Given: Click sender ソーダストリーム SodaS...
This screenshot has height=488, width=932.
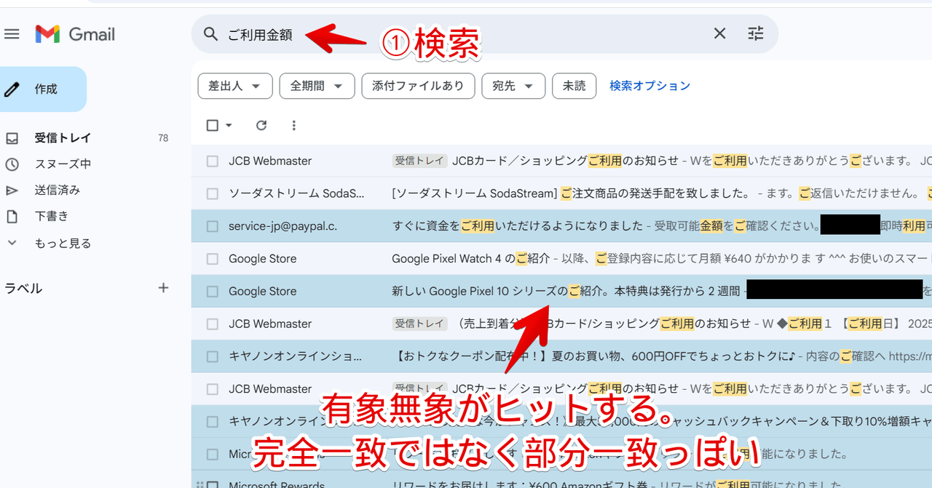Looking at the screenshot, I should point(296,193).
